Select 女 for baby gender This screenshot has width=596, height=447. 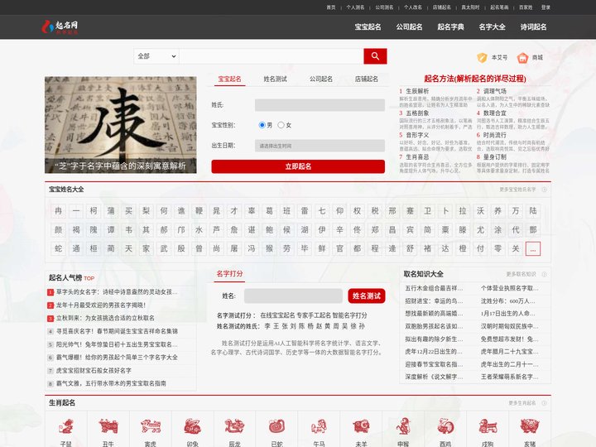point(281,125)
